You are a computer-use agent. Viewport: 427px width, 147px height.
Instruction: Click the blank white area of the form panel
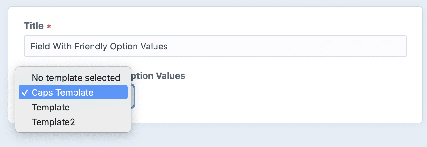click(274, 96)
